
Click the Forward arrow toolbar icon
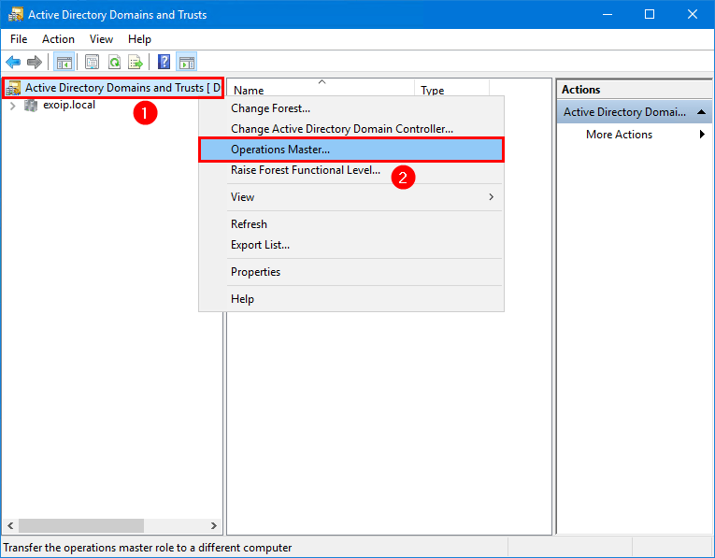tap(35, 62)
